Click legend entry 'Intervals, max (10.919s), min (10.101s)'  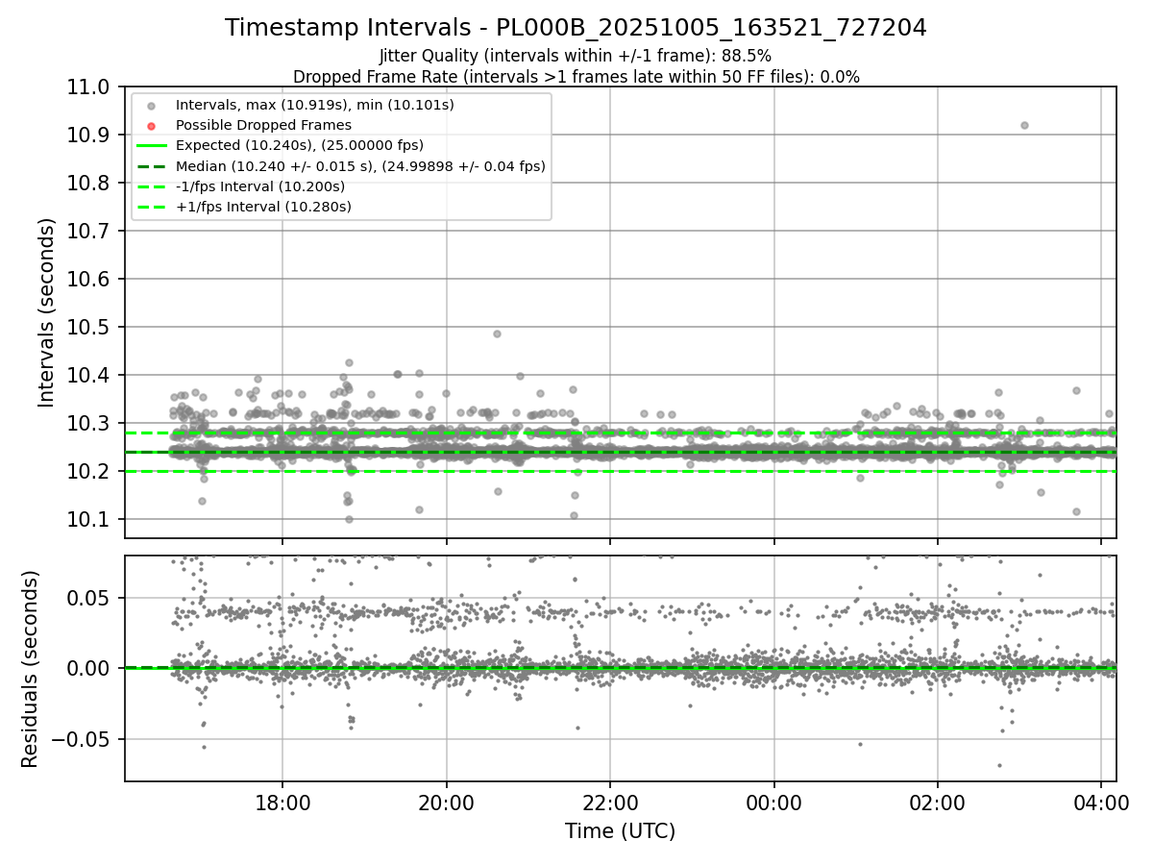(x=315, y=104)
